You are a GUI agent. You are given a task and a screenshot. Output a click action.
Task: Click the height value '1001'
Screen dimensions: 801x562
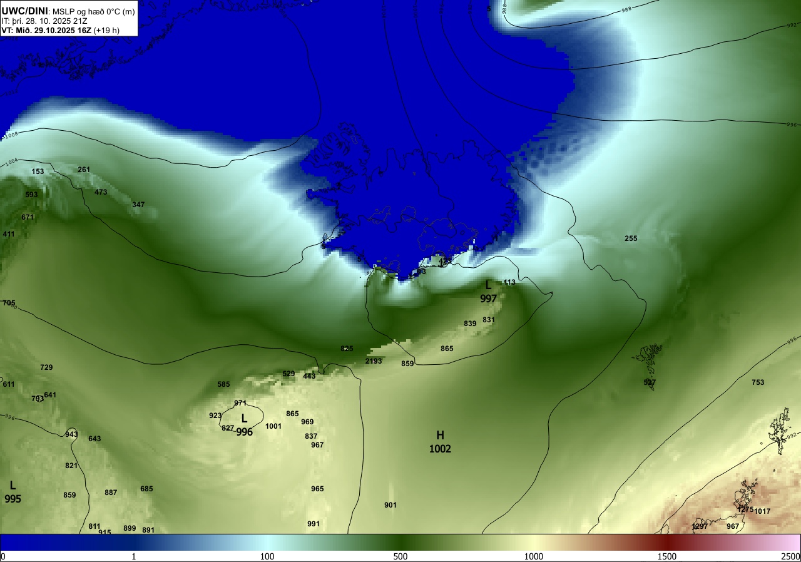coord(273,426)
